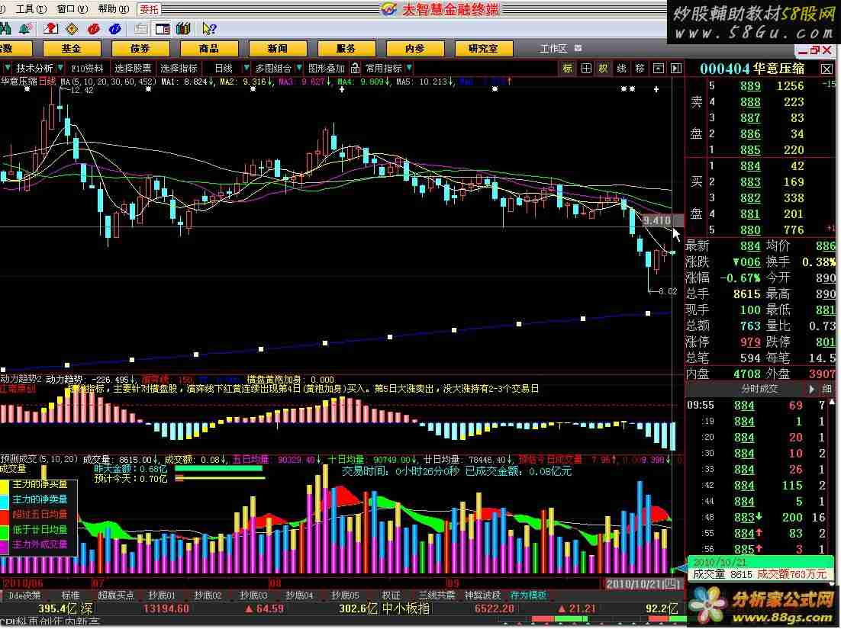Image resolution: width=841 pixels, height=629 pixels.
Task: Click the 2010/10/21 date marker on timeline
Action: (x=643, y=583)
